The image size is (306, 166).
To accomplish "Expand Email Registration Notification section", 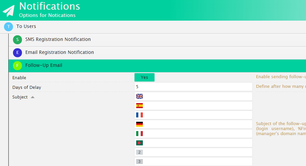I will [60, 53].
